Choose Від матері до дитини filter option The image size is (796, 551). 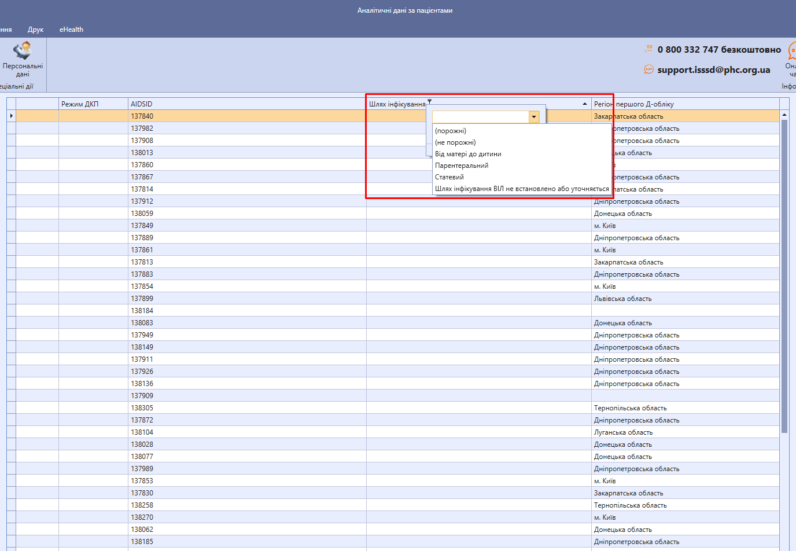tap(468, 154)
